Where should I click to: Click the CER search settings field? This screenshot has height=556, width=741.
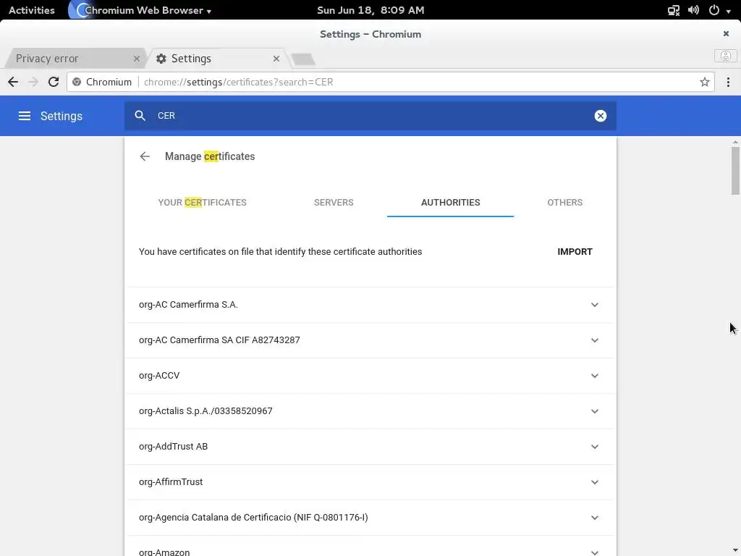[x=370, y=116]
